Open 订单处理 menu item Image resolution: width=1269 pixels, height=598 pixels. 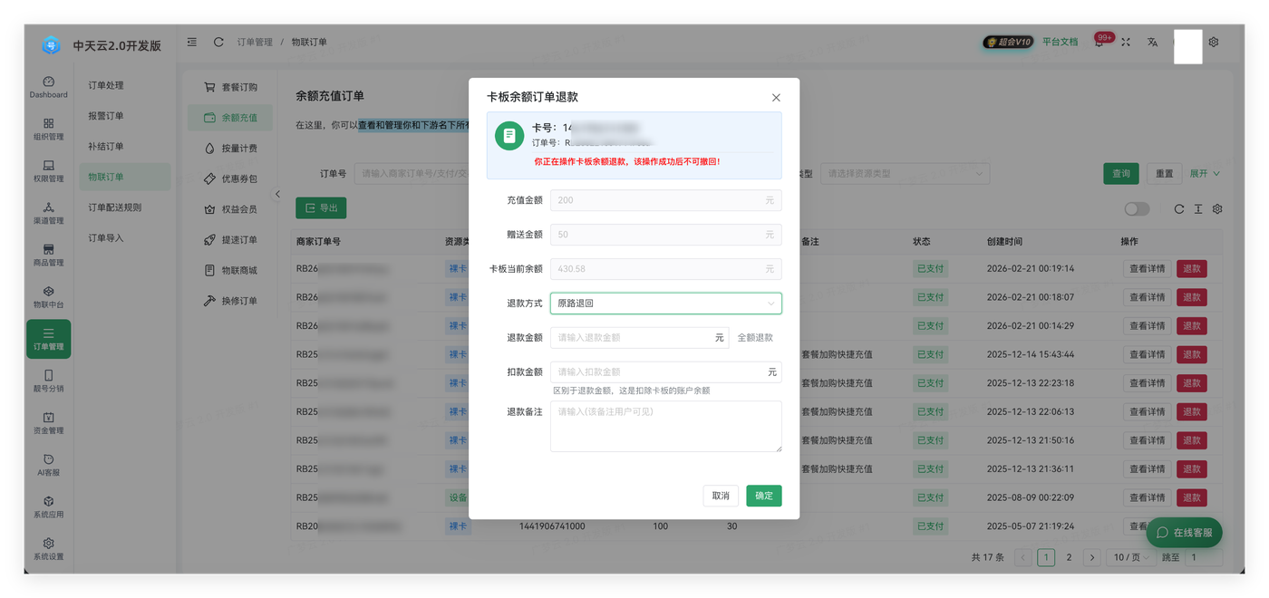tap(124, 85)
